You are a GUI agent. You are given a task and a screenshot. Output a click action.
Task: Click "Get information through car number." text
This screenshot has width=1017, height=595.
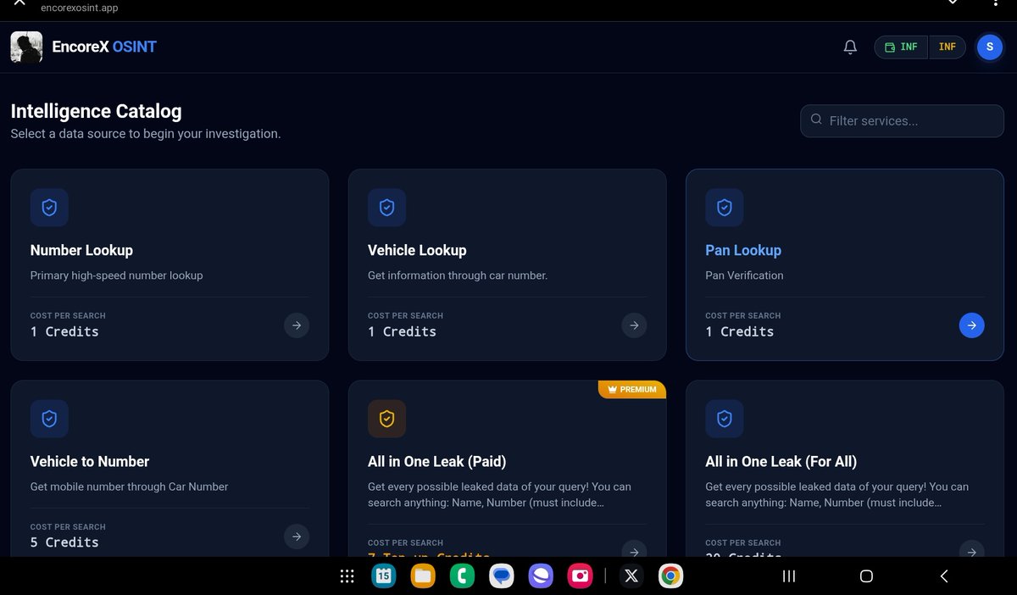458,275
